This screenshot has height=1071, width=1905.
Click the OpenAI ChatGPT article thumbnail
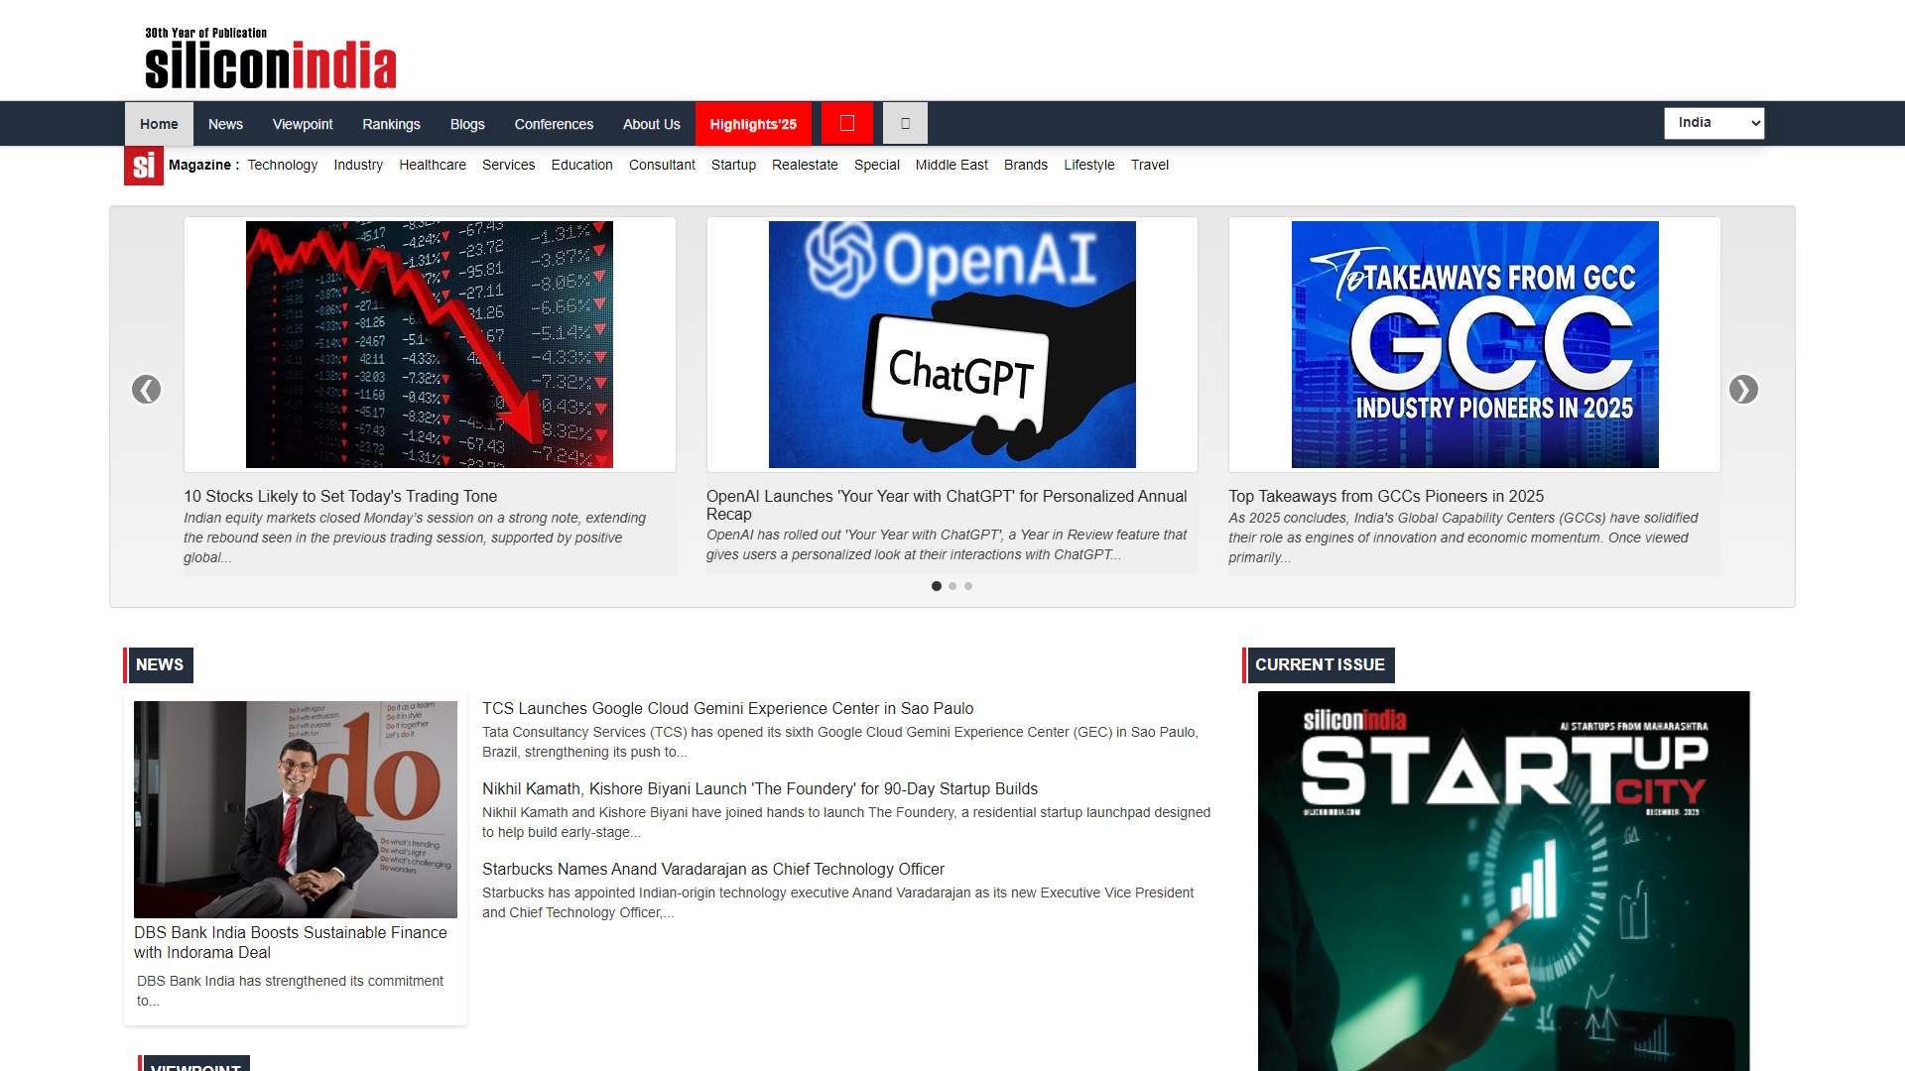click(x=952, y=344)
